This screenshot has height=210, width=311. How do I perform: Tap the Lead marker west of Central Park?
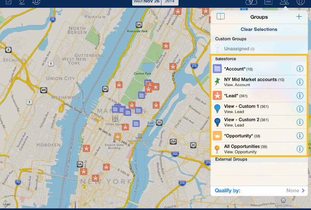[x=119, y=85]
